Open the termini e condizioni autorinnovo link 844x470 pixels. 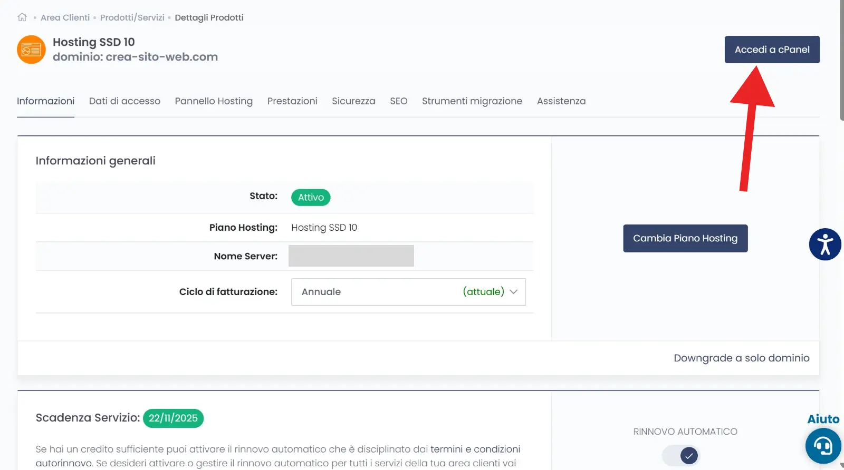point(475,449)
